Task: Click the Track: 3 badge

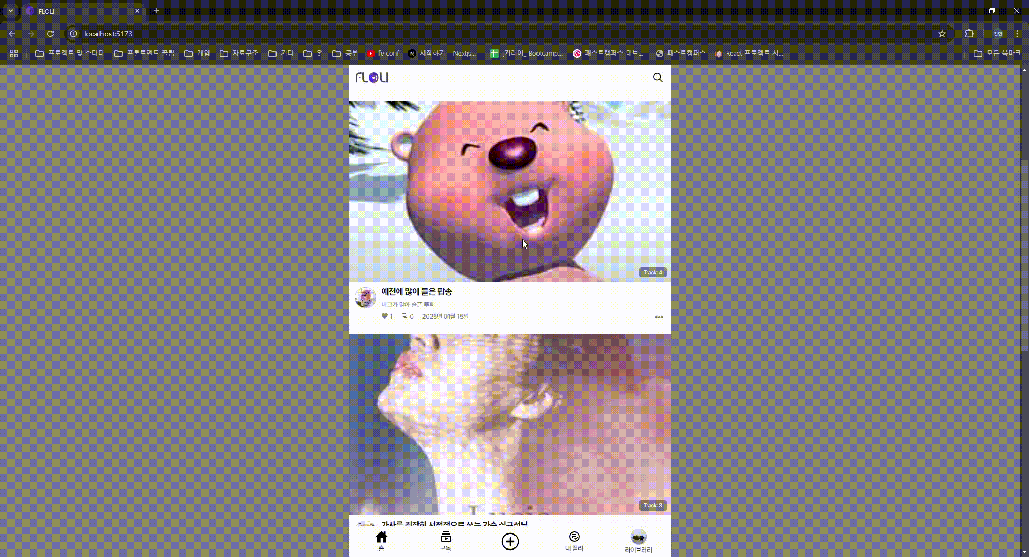Action: coord(653,506)
